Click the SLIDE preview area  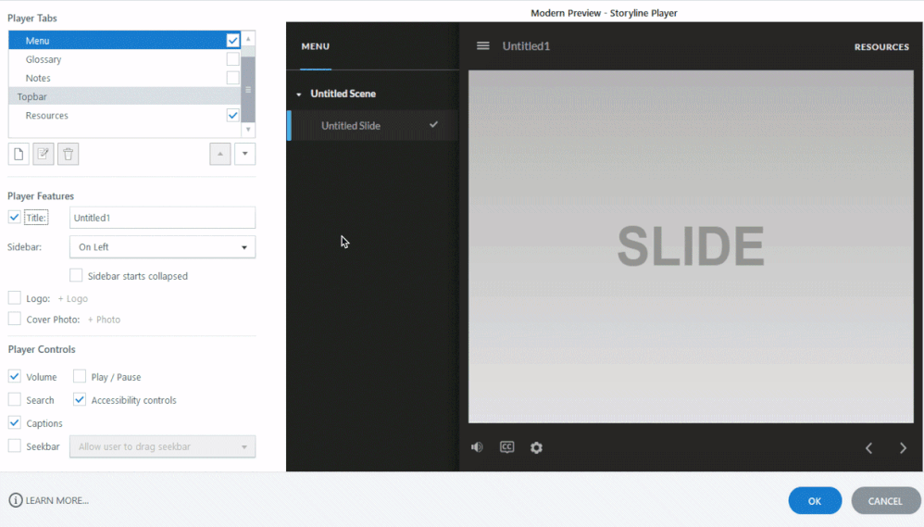tap(691, 246)
